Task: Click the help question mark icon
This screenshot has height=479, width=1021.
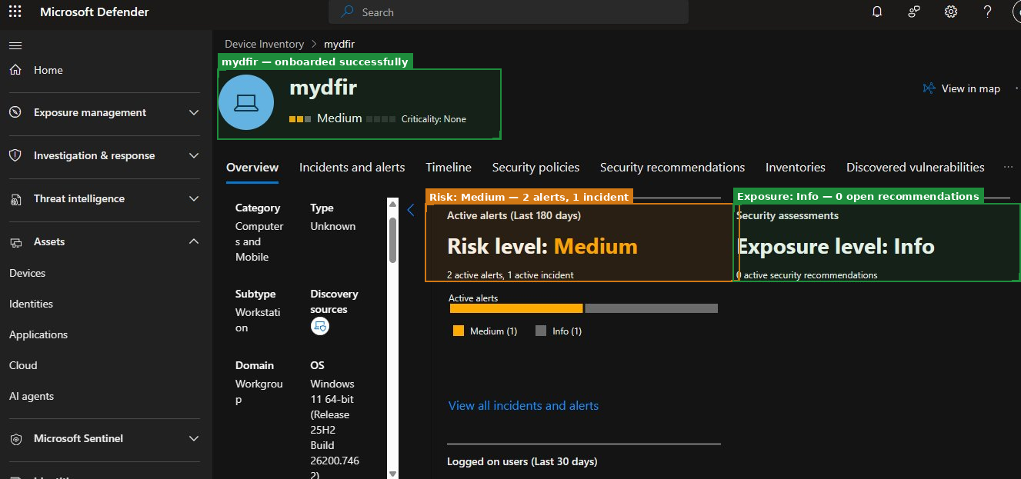Action: (987, 12)
